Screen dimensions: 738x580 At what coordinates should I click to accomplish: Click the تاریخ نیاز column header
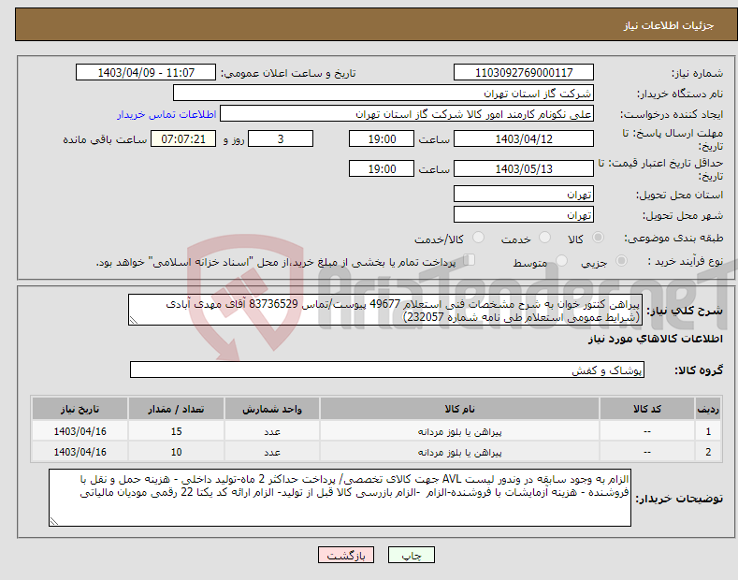click(x=80, y=409)
